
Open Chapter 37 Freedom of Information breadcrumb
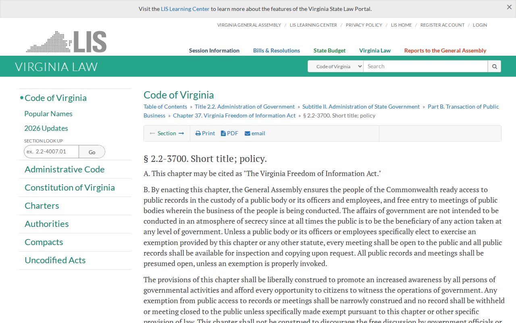(234, 115)
